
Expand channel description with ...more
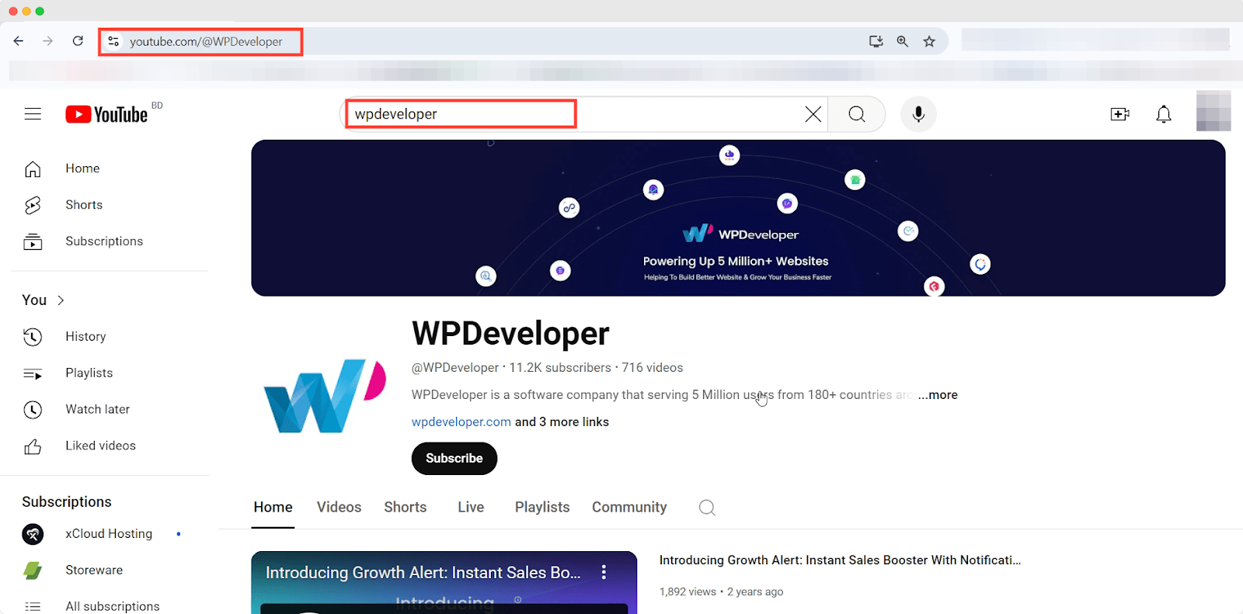938,394
